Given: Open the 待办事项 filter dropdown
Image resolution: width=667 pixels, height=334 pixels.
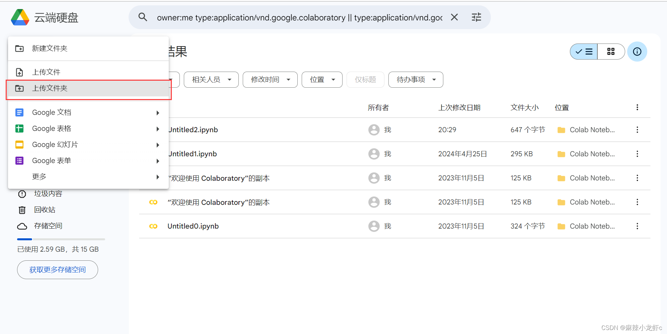Looking at the screenshot, I should 416,80.
